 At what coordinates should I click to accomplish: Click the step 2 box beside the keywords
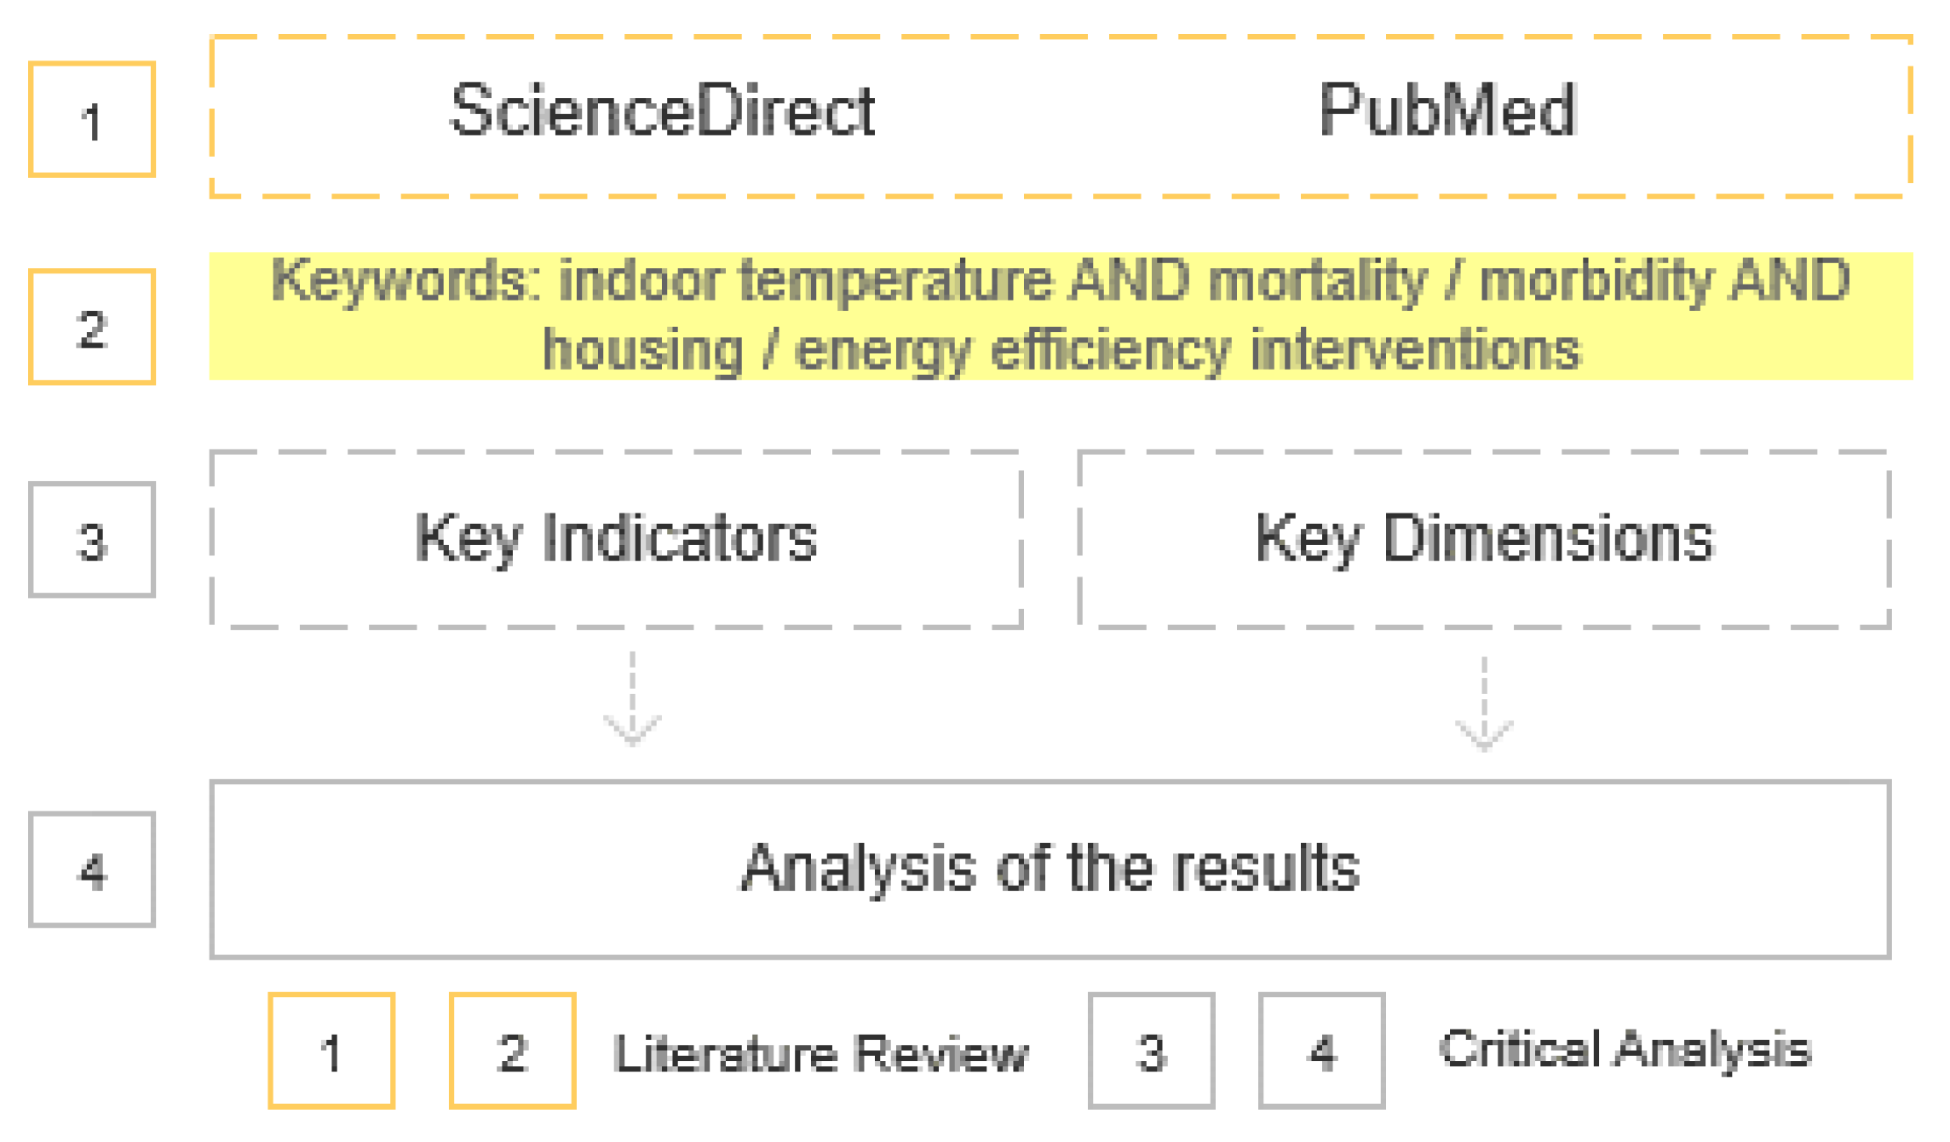click(x=92, y=327)
